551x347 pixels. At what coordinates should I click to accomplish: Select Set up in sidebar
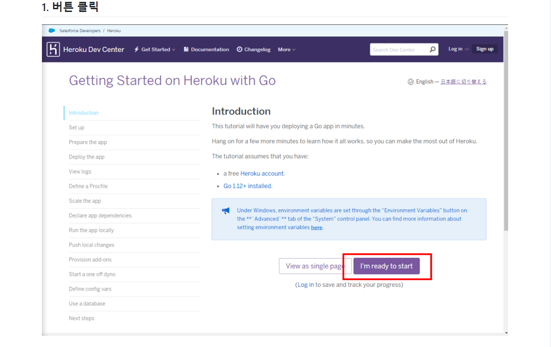(x=76, y=128)
